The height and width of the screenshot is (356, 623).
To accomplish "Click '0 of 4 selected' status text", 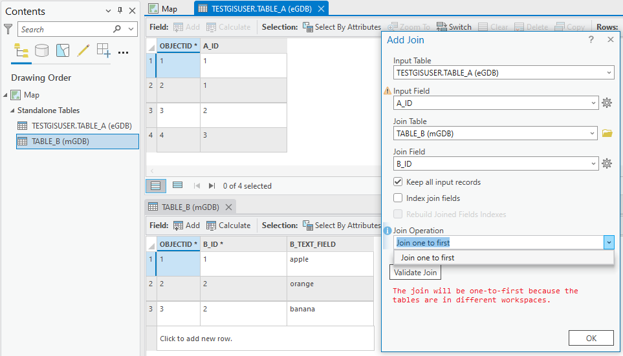I will click(247, 185).
